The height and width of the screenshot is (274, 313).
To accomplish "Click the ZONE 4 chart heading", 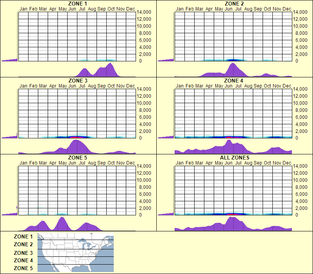I will [x=234, y=80].
